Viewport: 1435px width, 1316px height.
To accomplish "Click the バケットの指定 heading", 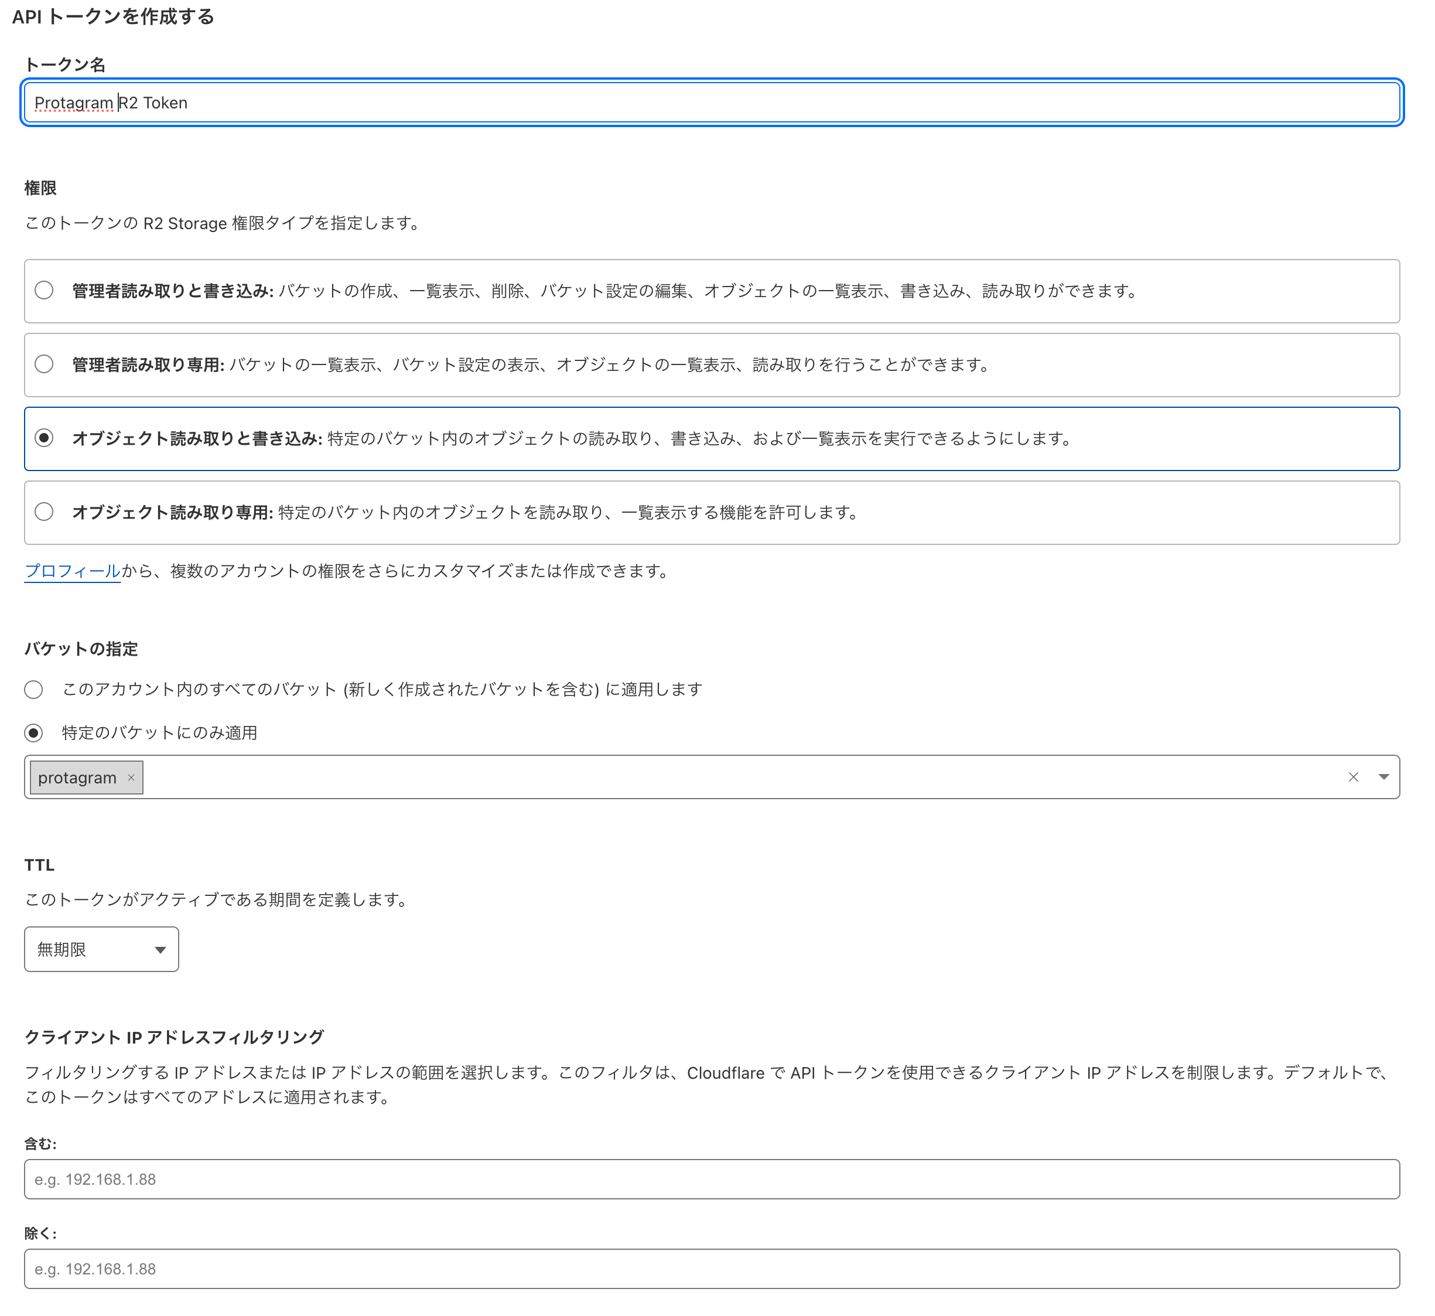I will [x=81, y=649].
